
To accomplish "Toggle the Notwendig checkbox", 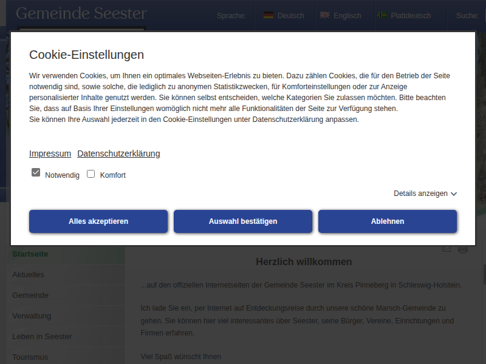I will tap(36, 174).
